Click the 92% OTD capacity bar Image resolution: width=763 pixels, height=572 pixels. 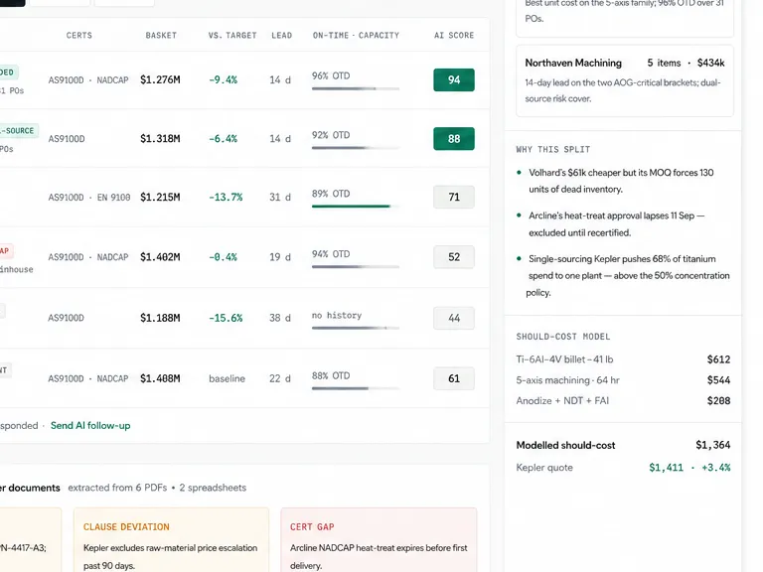pos(356,147)
